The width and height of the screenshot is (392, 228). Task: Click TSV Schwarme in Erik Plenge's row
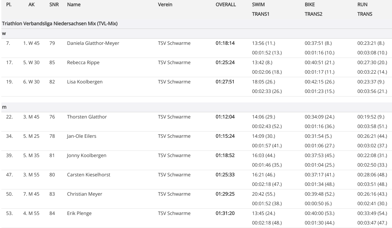[174, 213]
